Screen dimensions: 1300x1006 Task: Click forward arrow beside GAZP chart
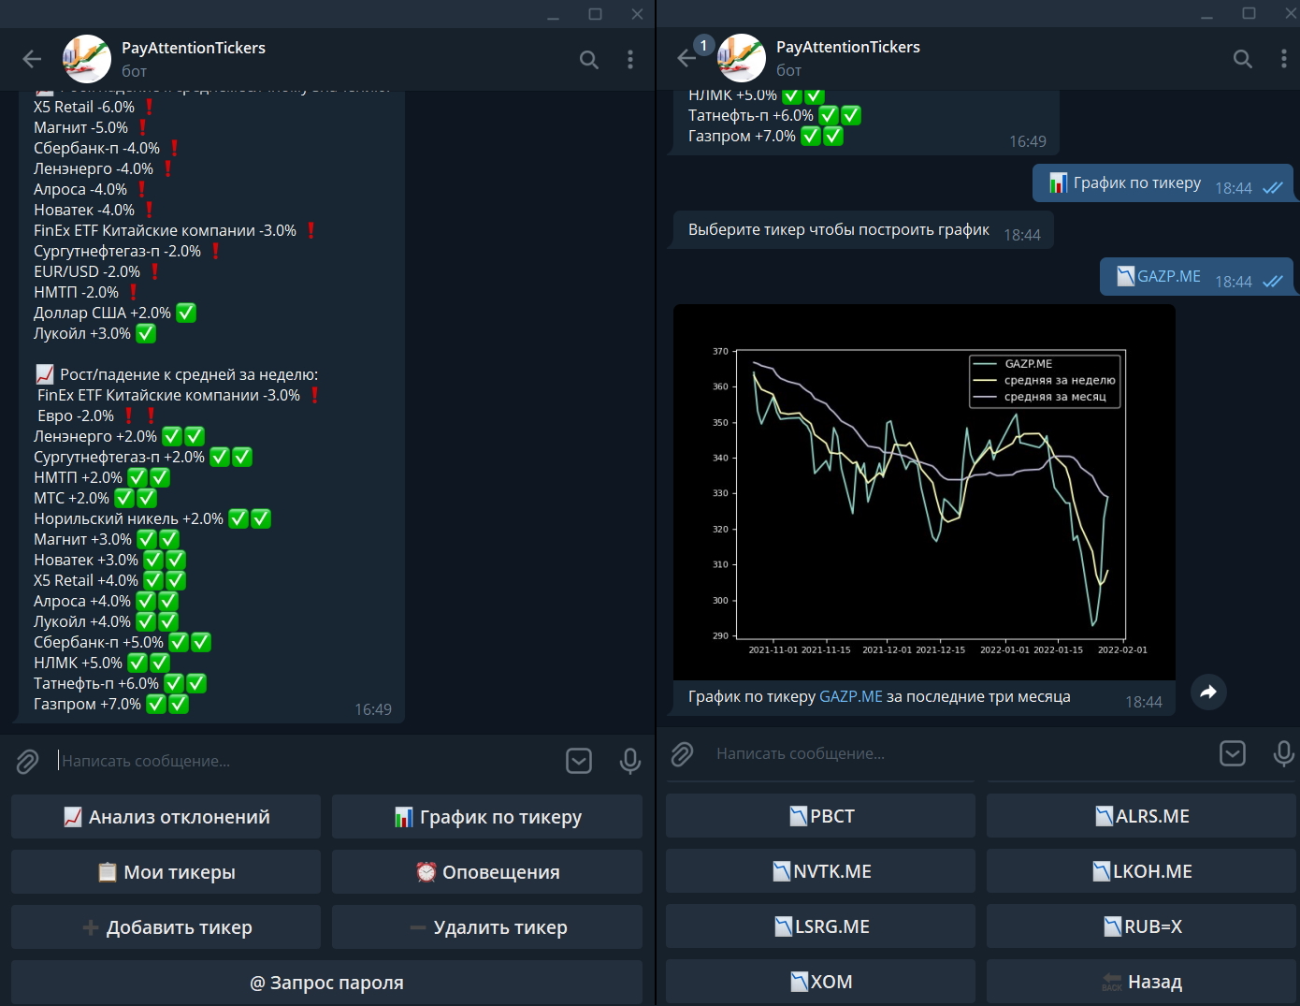[x=1208, y=693]
